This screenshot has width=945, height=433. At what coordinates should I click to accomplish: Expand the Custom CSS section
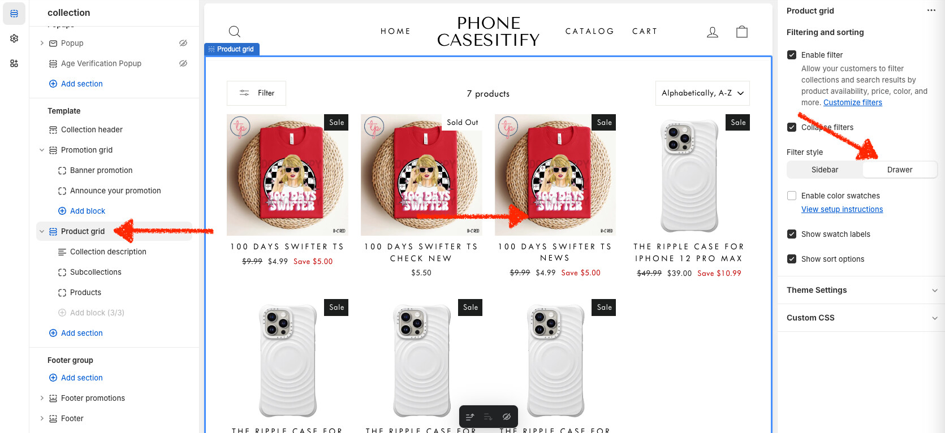click(x=861, y=318)
